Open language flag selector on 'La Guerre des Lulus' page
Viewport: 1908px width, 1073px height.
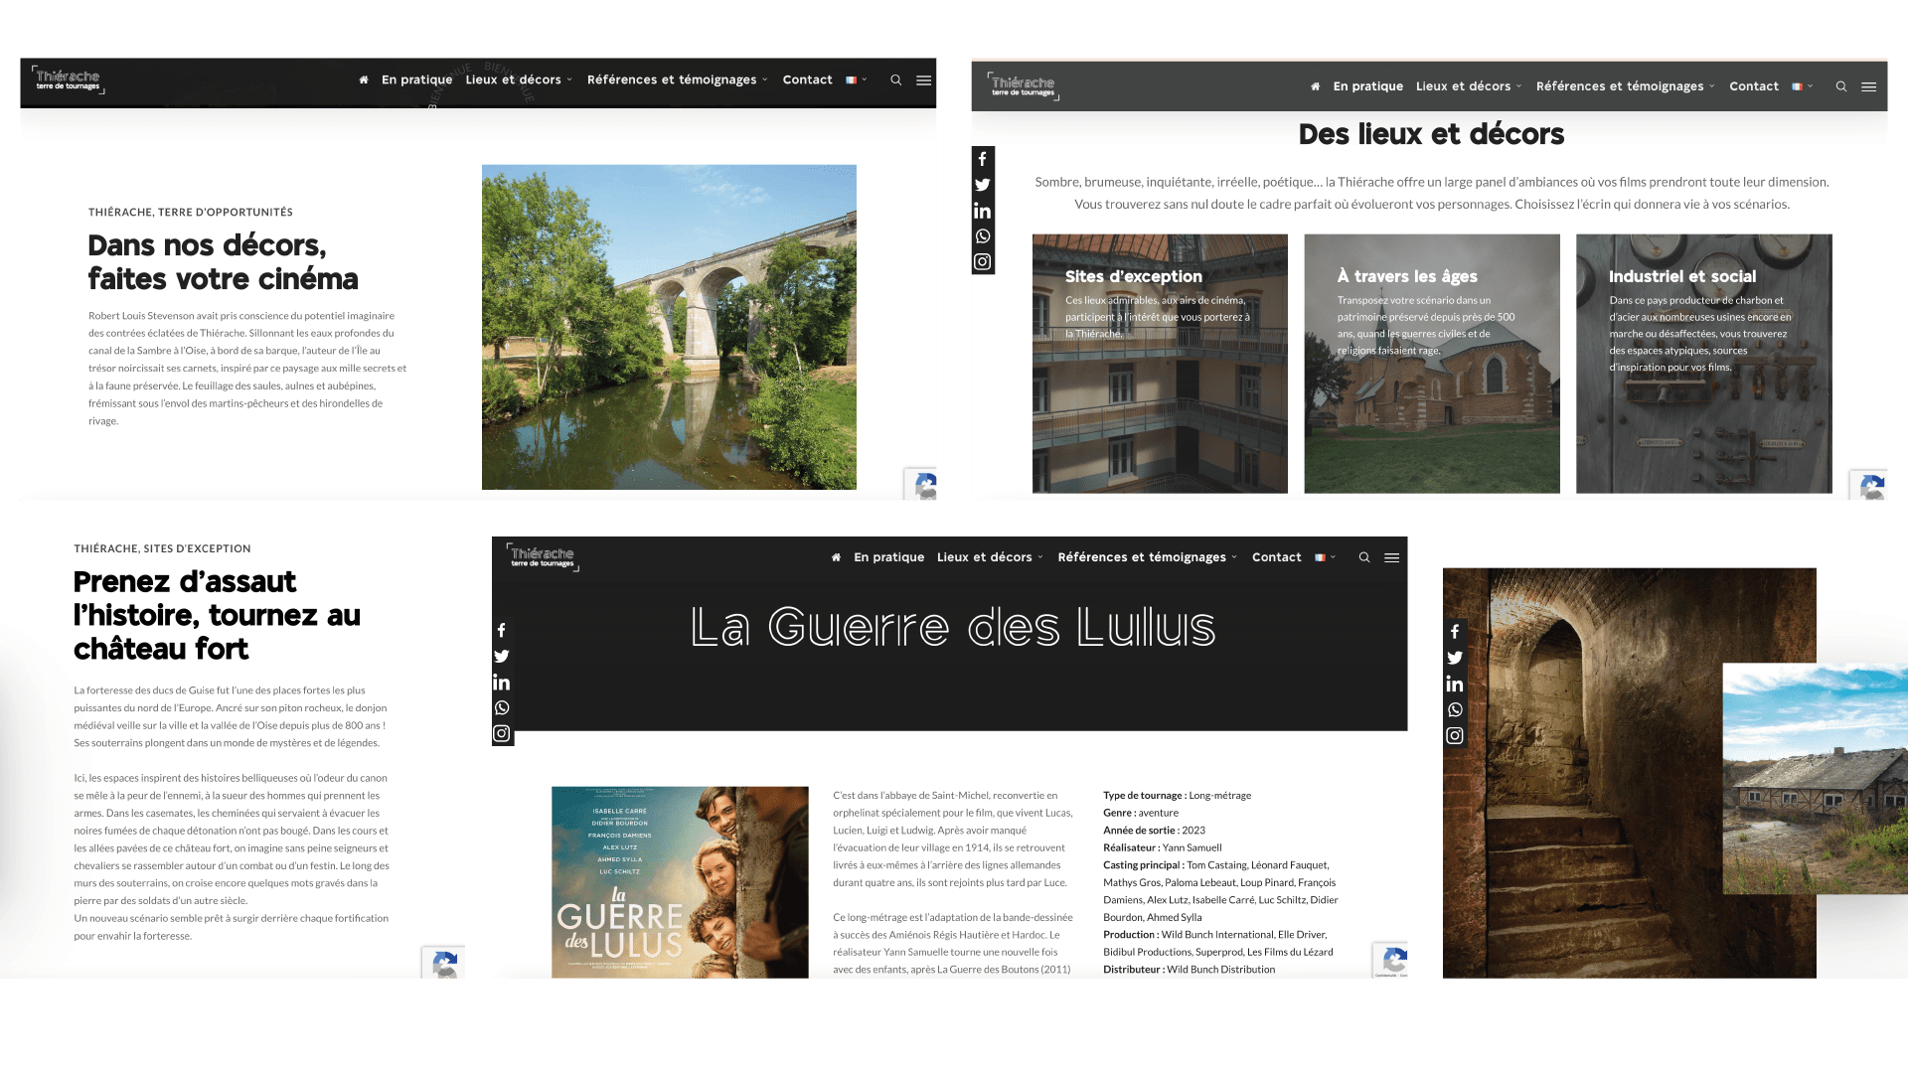tap(1326, 557)
